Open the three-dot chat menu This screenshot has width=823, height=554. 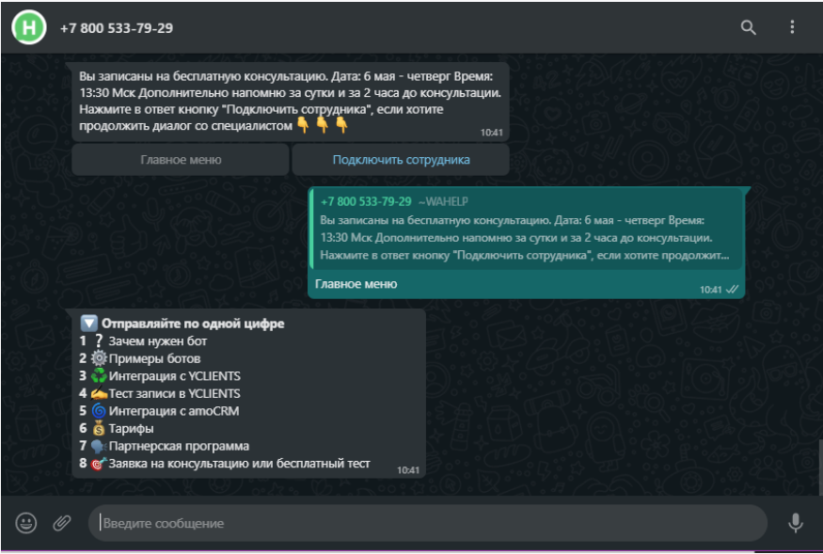792,28
